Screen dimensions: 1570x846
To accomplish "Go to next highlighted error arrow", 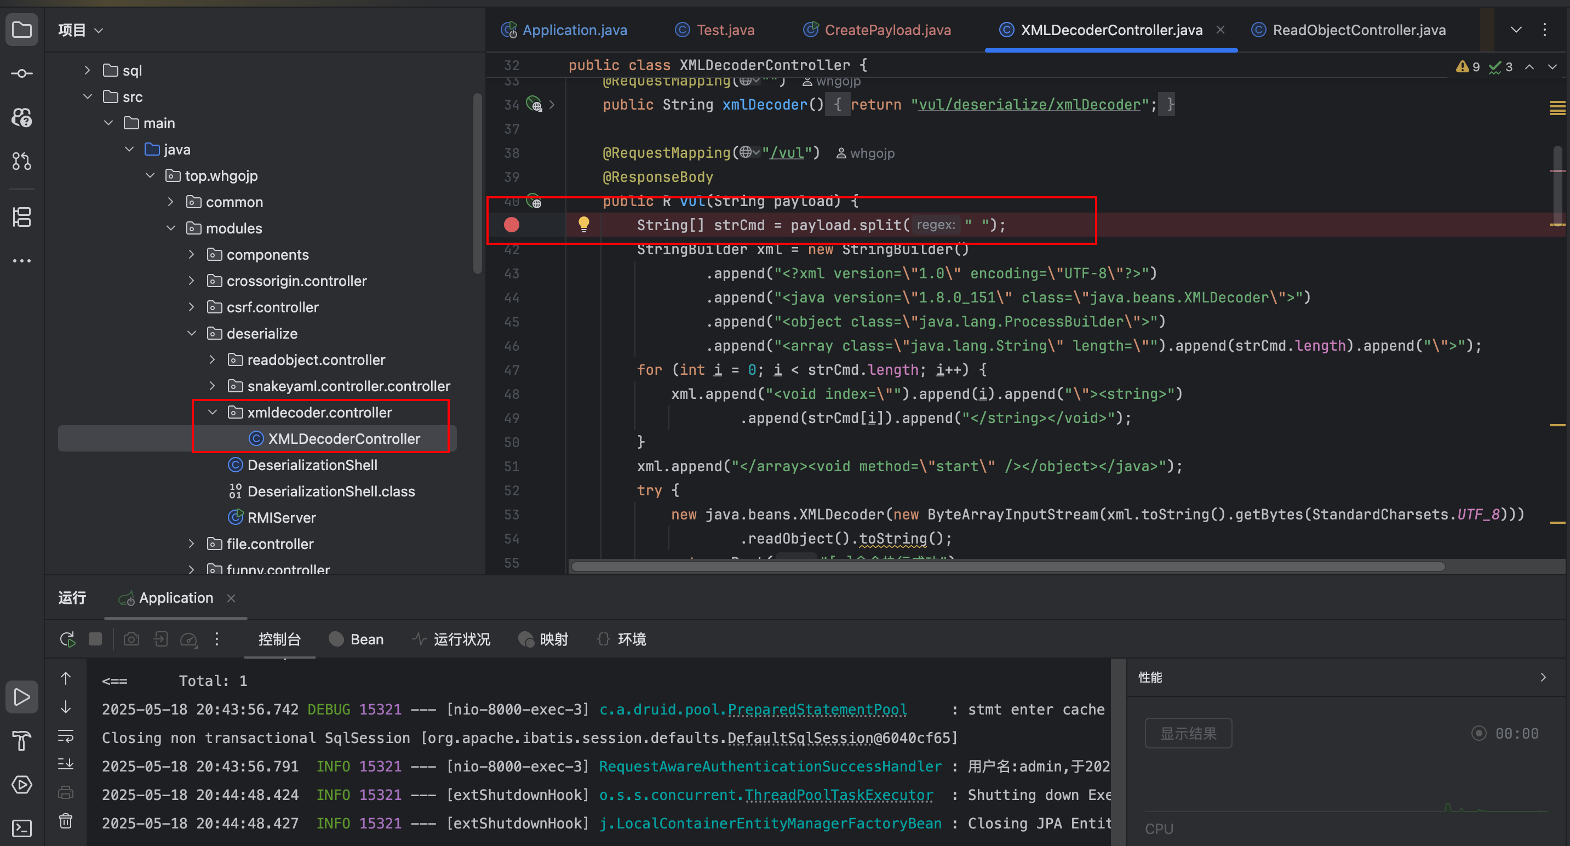I will pos(1552,67).
